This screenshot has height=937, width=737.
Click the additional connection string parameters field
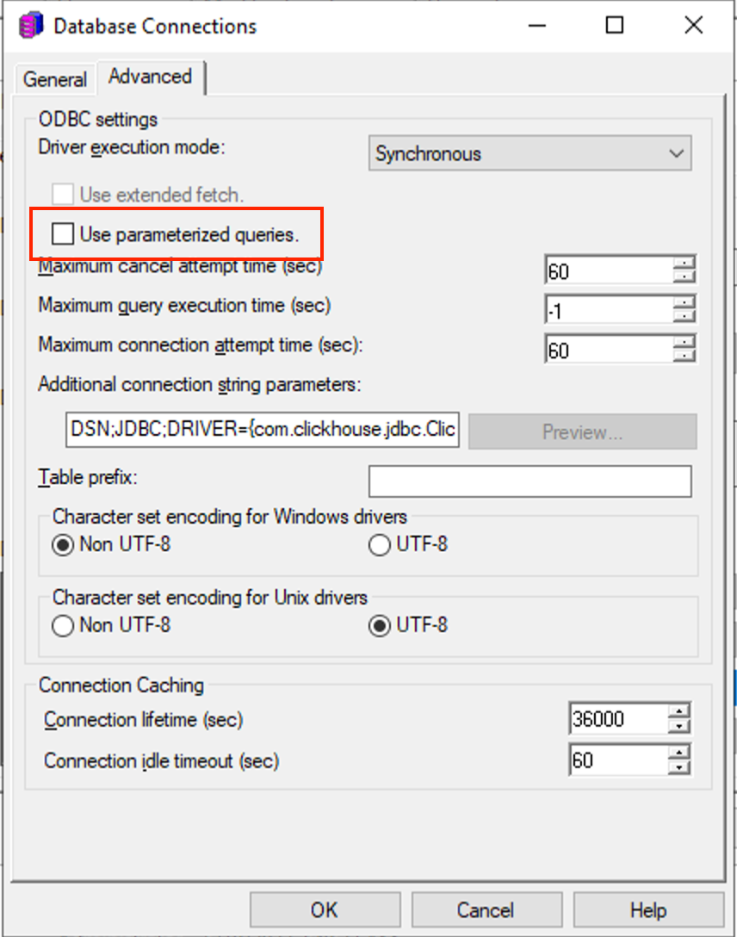click(x=262, y=431)
